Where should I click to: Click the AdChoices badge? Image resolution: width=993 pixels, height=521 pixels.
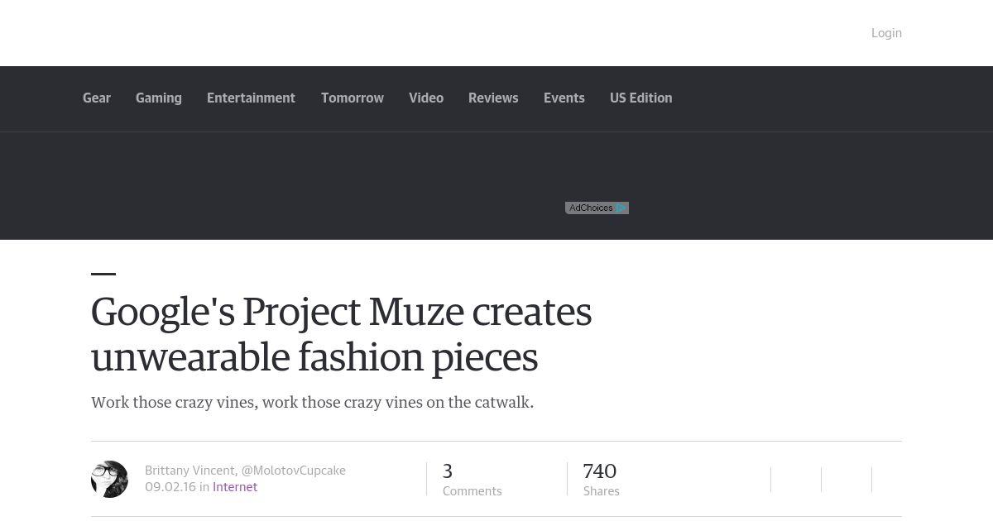(x=597, y=208)
